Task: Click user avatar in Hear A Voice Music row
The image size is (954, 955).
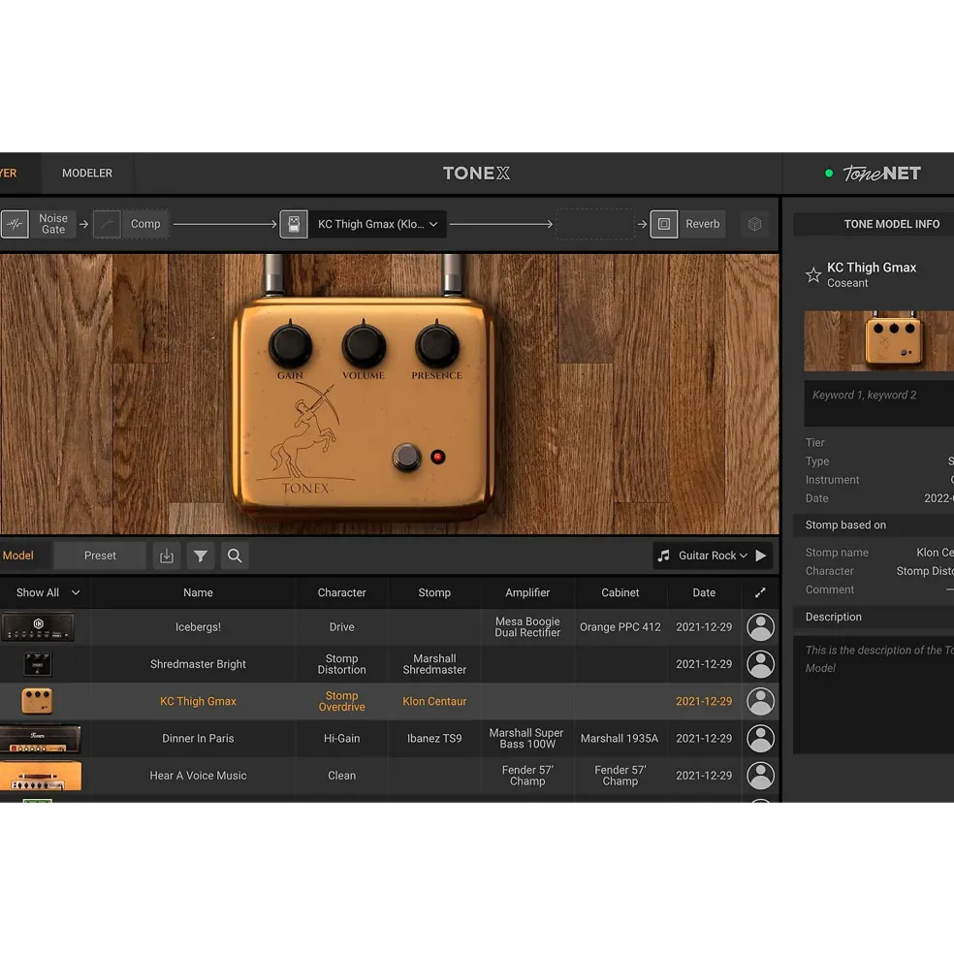Action: (761, 776)
